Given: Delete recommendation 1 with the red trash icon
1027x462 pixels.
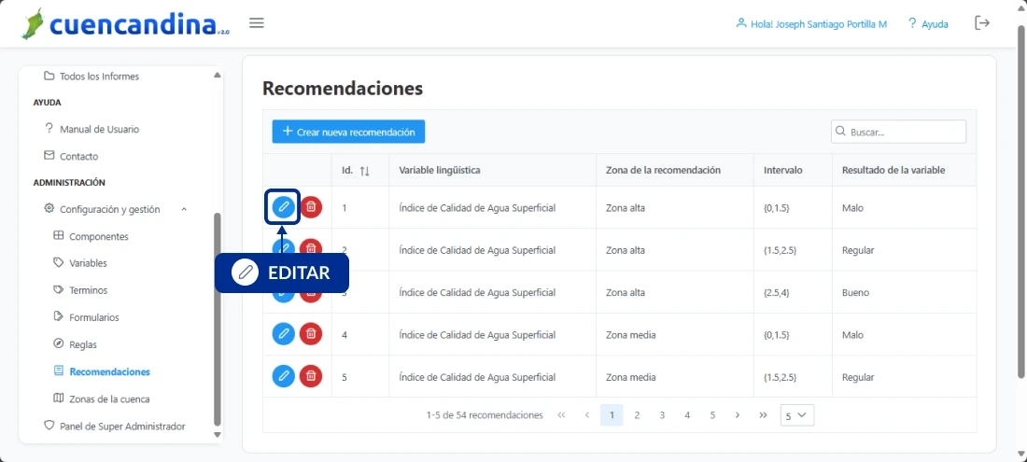Looking at the screenshot, I should (x=311, y=207).
